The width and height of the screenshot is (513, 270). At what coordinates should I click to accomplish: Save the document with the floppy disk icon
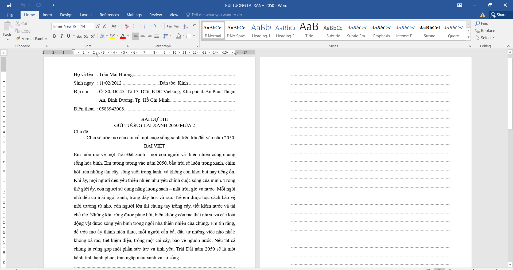click(x=9, y=5)
